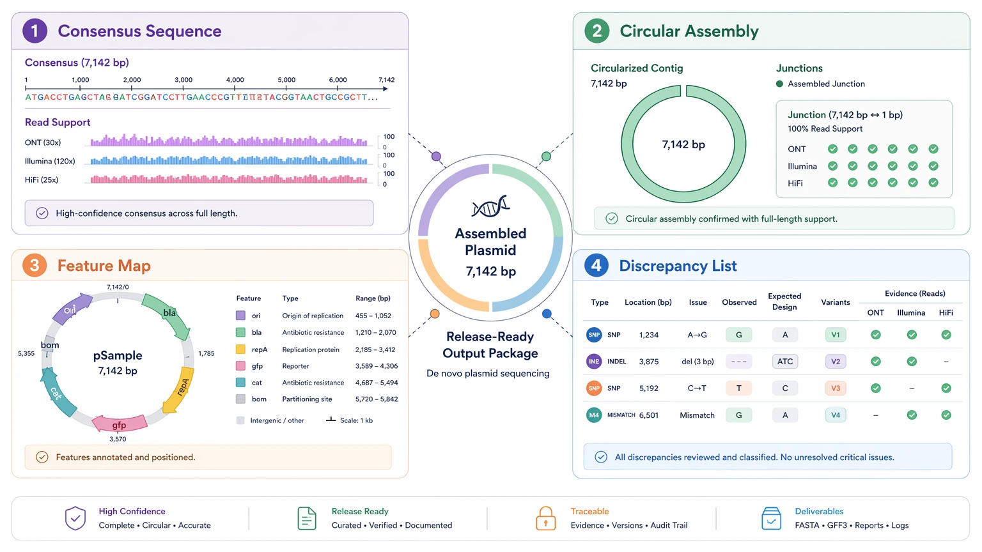
Task: Click the DNA helix icon above Assembled Plasmid
Action: (x=491, y=206)
